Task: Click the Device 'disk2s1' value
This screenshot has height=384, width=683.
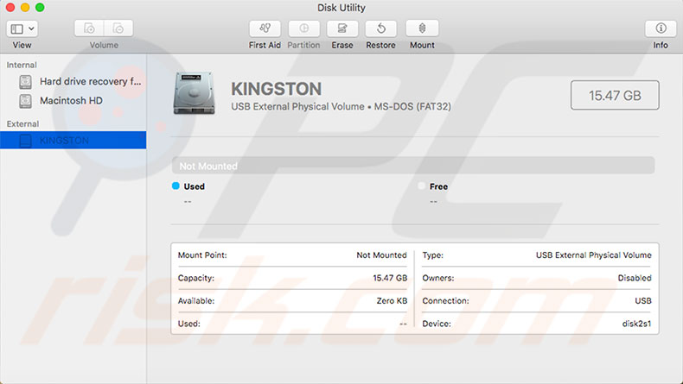Action: pyautogui.click(x=636, y=324)
